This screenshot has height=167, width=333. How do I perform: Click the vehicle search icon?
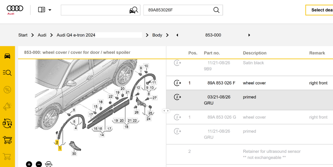pyautogui.click(x=134, y=10)
